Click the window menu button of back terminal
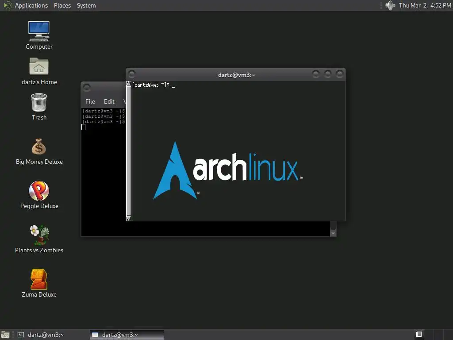Viewport: 453px width, 340px height. [87, 87]
